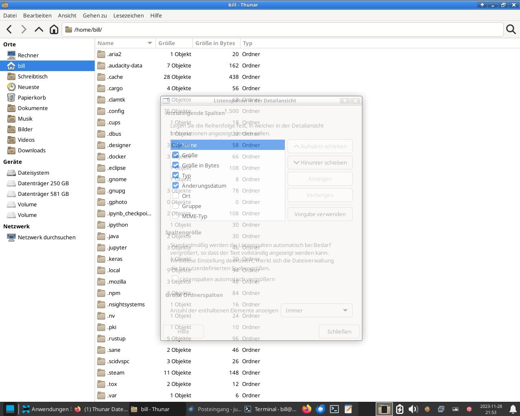Open the Bearbeiten menu
The image size is (520, 416).
[x=37, y=15]
